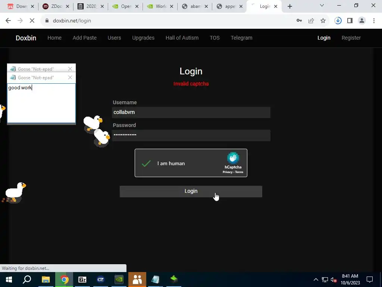Click the hCaptcha logo

point(233,158)
